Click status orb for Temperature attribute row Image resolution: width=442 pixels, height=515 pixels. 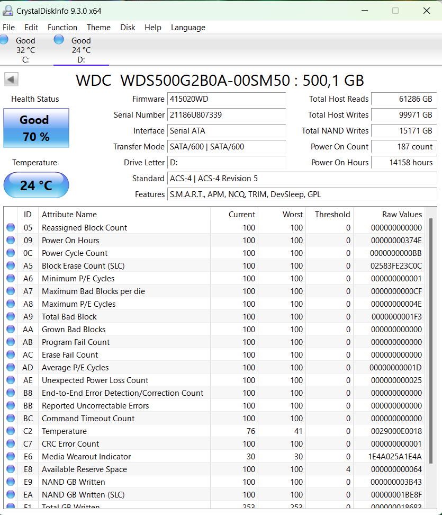pos(11,431)
